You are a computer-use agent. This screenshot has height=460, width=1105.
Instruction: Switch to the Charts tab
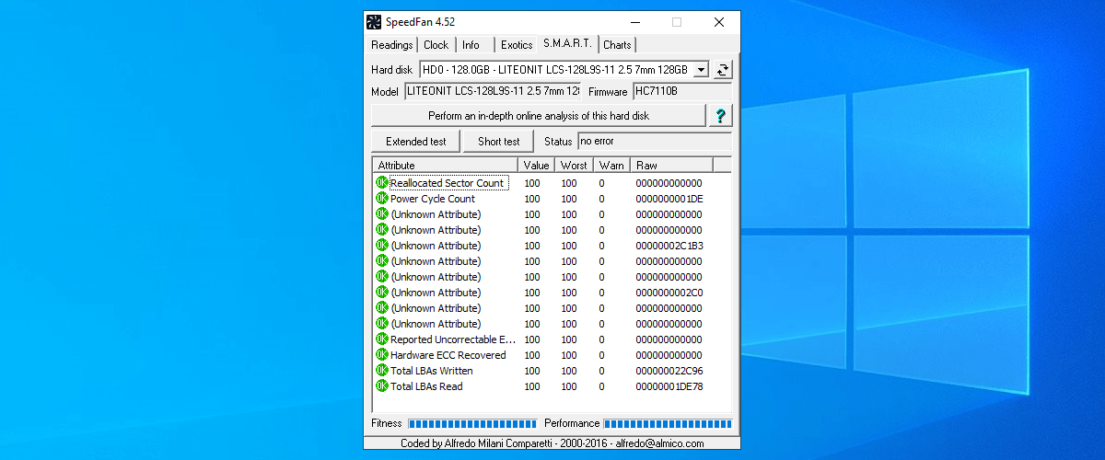[617, 45]
